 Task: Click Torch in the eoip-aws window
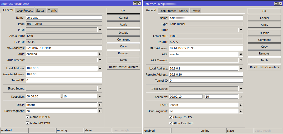click(123, 60)
